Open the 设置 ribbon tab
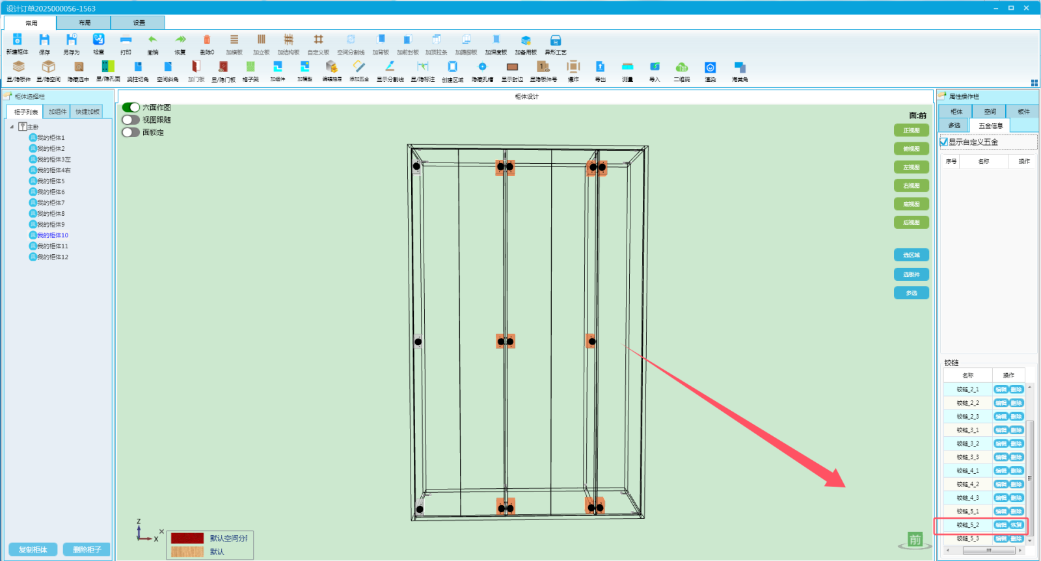Image resolution: width=1041 pixels, height=561 pixels. tap(139, 23)
